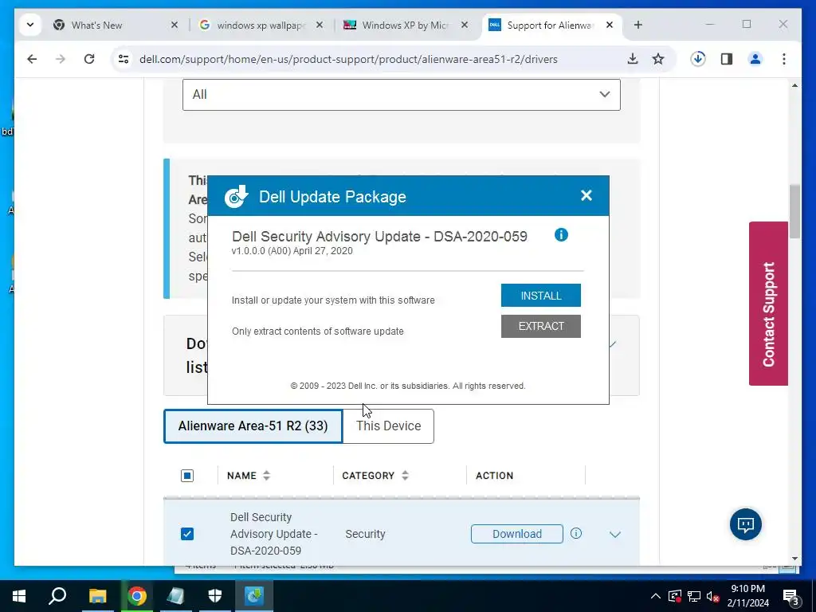Click the taskbar clock showing 9:10 PM

(747, 596)
